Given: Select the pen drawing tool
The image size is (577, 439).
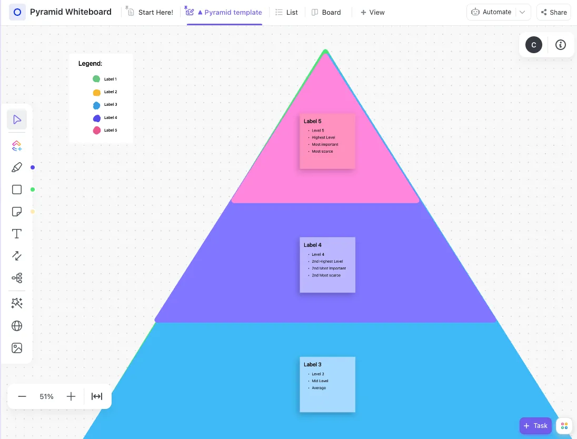Looking at the screenshot, I should (17, 167).
